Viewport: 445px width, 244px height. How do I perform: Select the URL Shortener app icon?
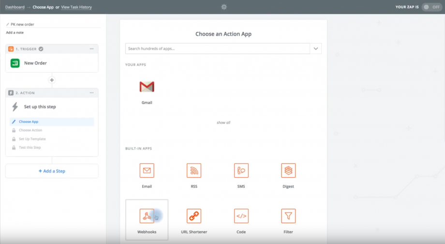pos(194,216)
